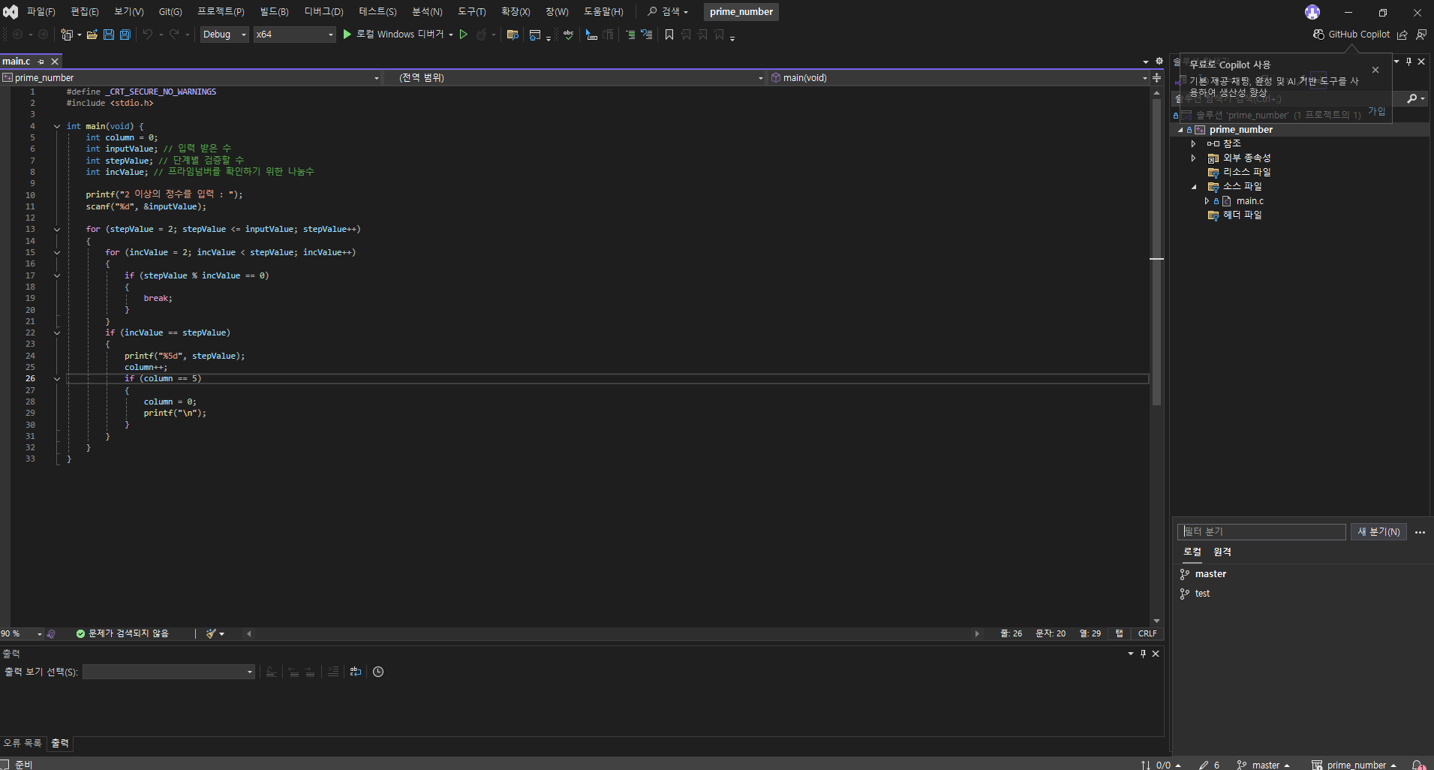
Task: Click the 가입 link in Copilot popup
Action: pos(1376,111)
